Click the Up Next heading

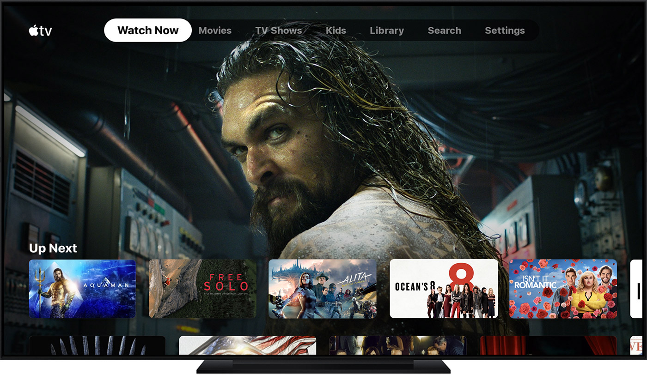click(x=53, y=248)
